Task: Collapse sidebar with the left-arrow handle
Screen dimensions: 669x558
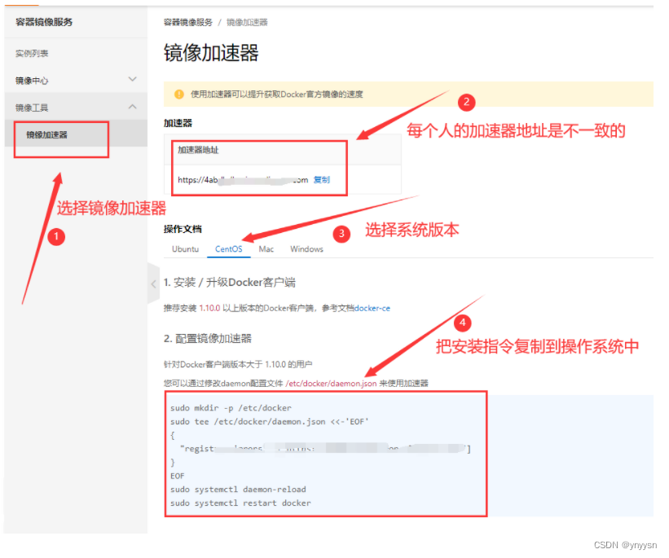Action: 153,283
